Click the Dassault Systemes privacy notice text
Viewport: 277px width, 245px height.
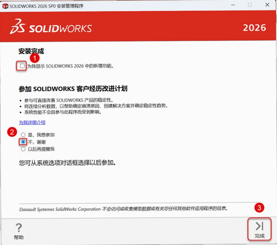tap(124, 209)
